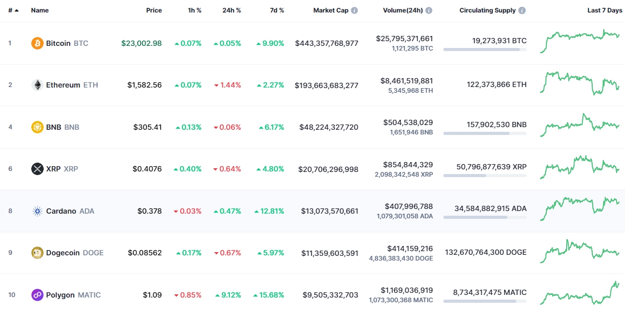Image resolution: width=625 pixels, height=309 pixels.
Task: Click XRP's circulating supply progress bar
Action: [x=485, y=175]
